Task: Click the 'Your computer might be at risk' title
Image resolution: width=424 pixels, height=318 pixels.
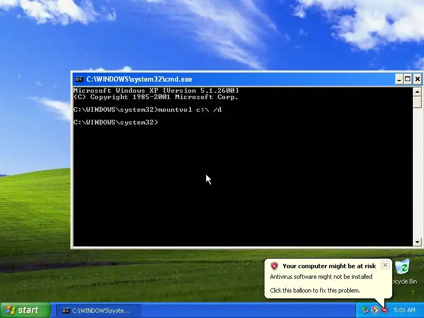Action: (329, 266)
